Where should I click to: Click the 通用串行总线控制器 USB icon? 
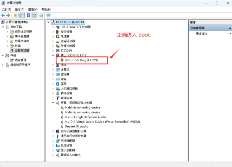(x=58, y=136)
